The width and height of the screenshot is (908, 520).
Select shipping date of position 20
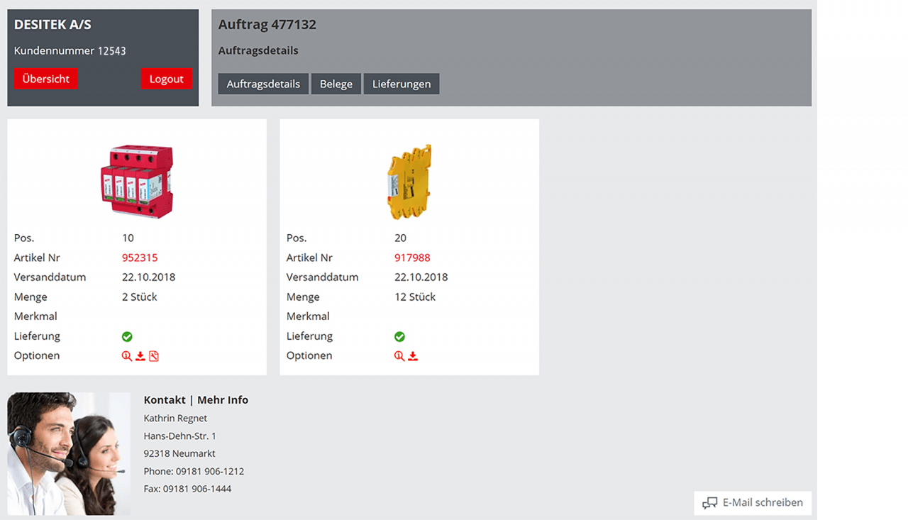click(x=421, y=277)
